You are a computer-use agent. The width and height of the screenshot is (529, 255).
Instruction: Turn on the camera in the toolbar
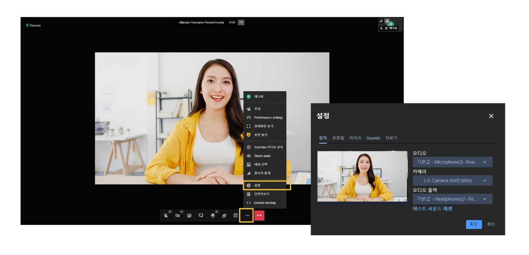(x=178, y=216)
